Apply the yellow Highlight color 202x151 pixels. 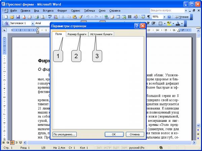[169, 23]
